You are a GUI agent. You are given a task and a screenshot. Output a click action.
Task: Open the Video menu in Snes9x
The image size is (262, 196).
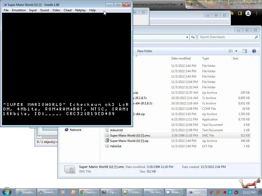[56, 10]
